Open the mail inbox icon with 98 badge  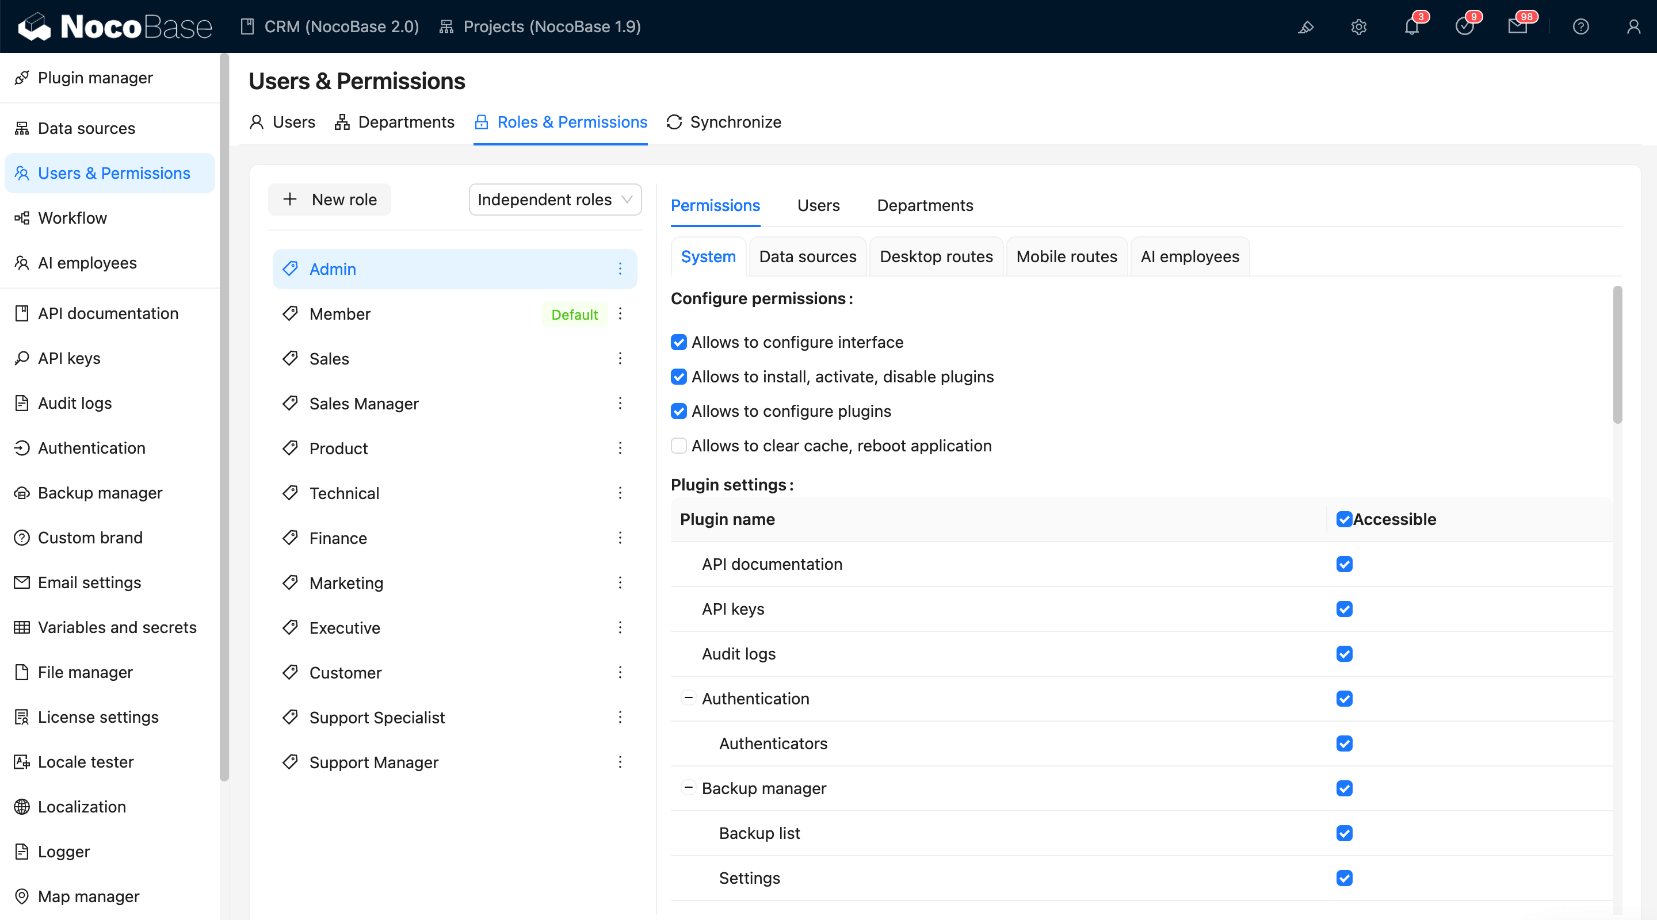(1517, 27)
